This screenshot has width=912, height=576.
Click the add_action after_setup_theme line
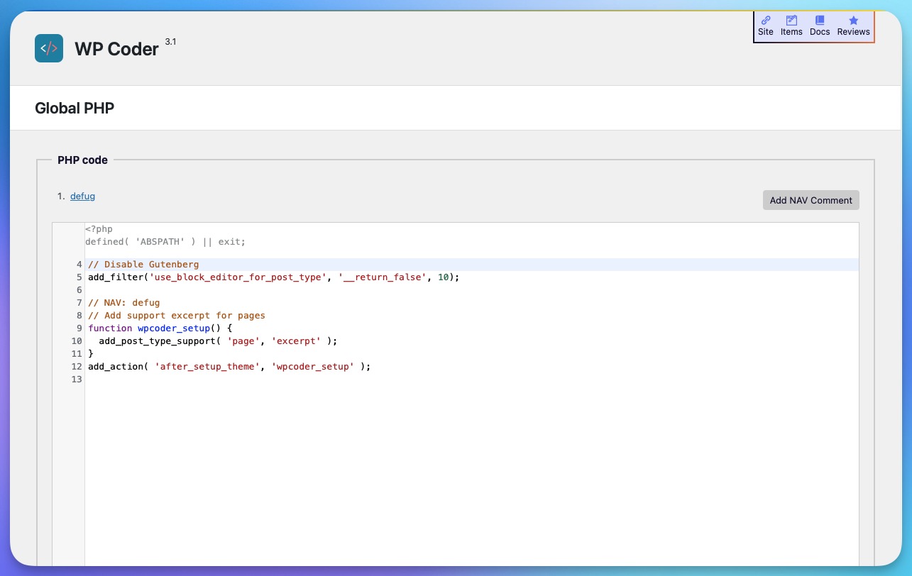tap(229, 367)
